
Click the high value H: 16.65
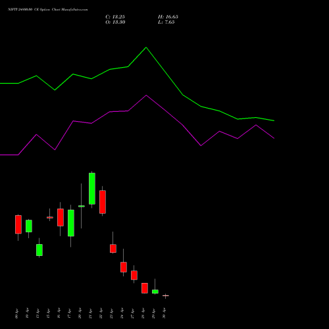point(168,17)
